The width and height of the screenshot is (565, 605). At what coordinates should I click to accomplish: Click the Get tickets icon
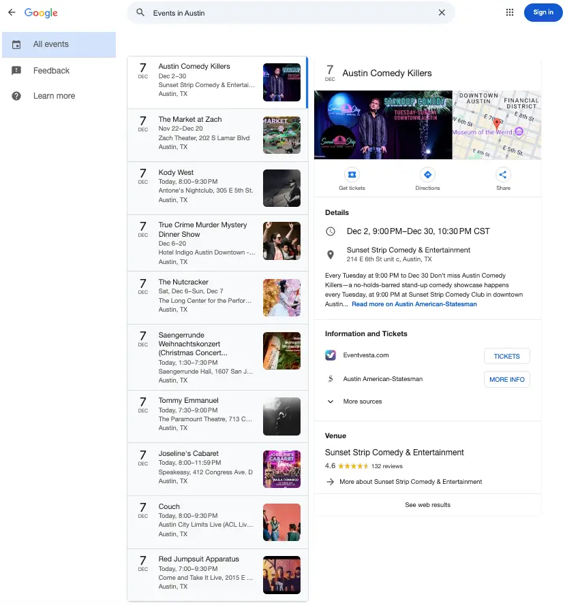point(352,175)
